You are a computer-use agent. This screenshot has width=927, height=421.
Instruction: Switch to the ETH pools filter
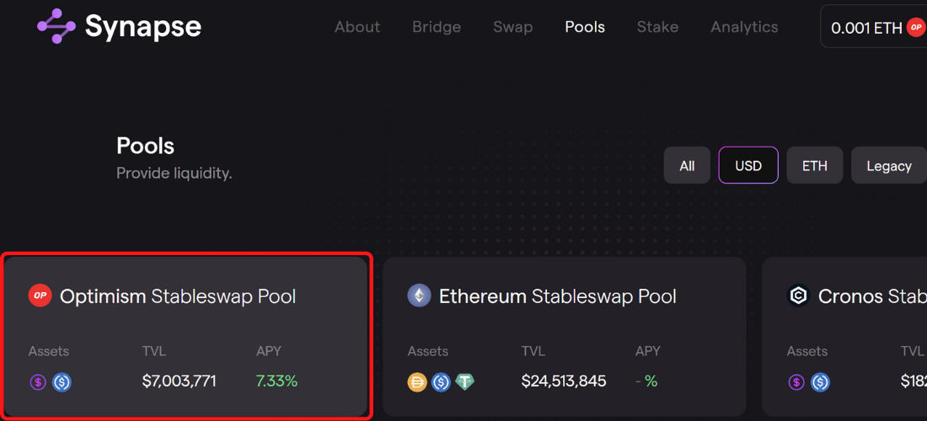814,166
